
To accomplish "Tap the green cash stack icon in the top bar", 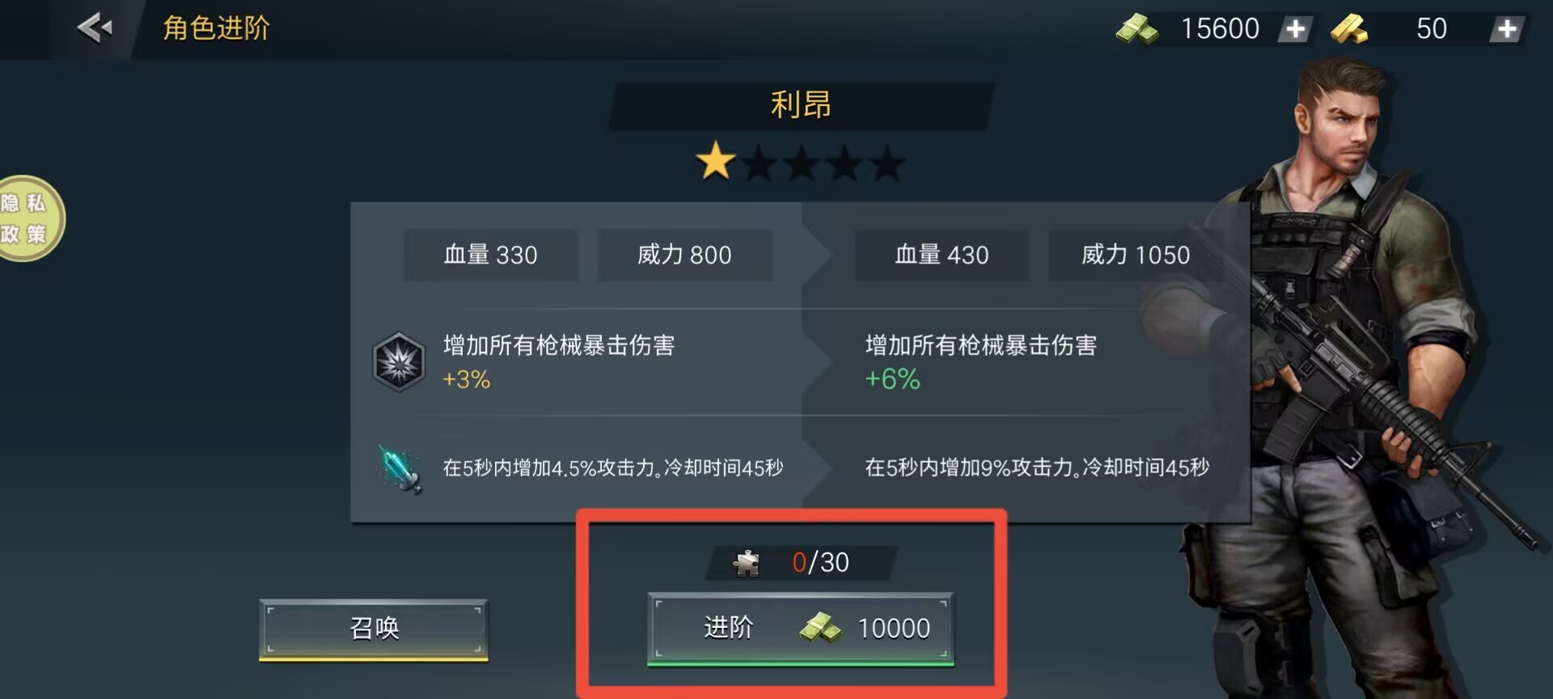I will click(x=1137, y=29).
